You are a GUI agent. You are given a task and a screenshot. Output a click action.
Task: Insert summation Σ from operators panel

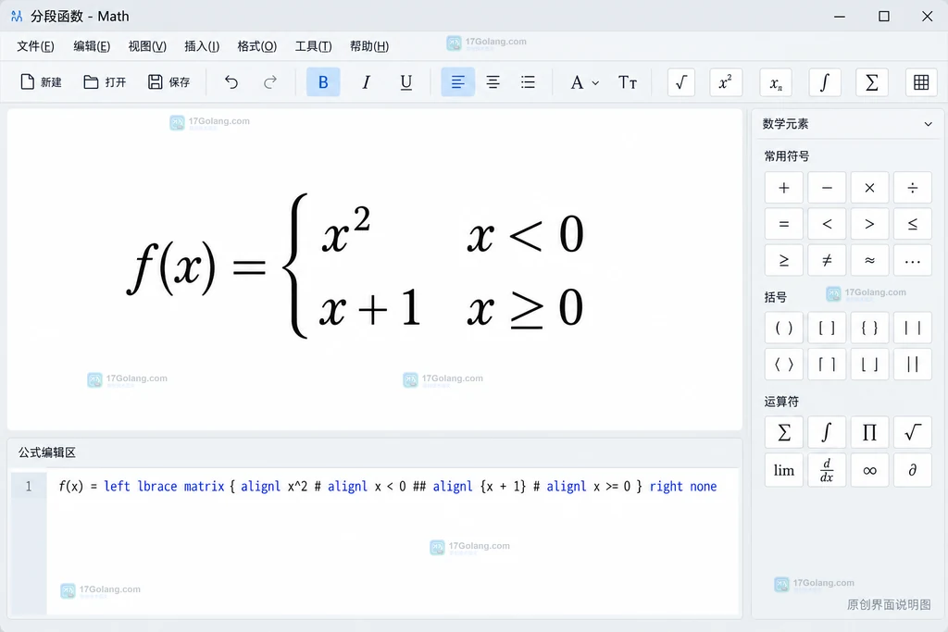(784, 433)
